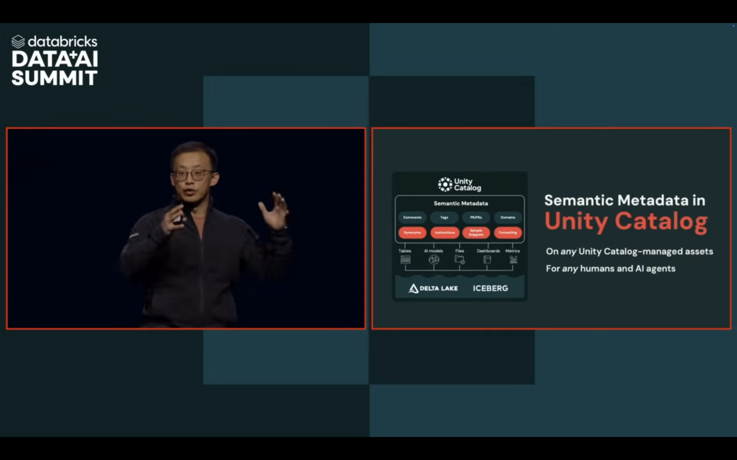This screenshot has height=460, width=737.
Task: Click the Tables grid icon
Action: pos(405,260)
